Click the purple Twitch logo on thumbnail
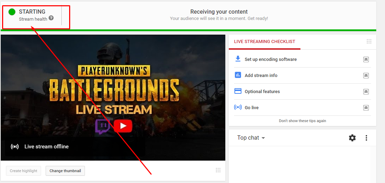Screen dimensions: 385x183 (x=102, y=127)
